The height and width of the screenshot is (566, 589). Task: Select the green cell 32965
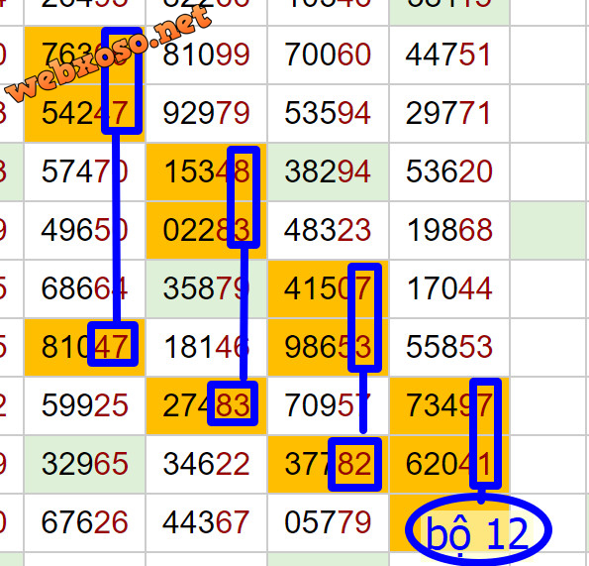coord(84,464)
